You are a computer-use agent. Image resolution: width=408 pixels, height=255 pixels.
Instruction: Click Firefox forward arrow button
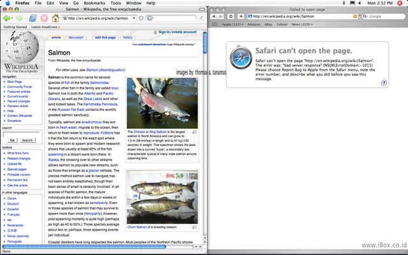[19, 18]
